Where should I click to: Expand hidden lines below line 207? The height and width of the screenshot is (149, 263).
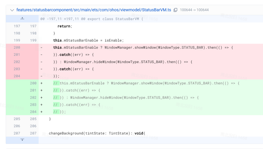tap(22, 140)
